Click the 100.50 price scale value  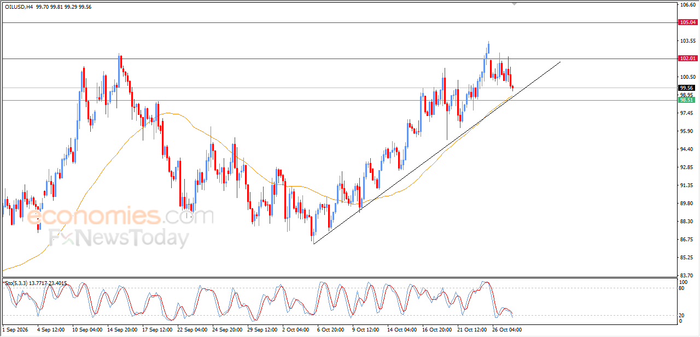click(x=688, y=77)
